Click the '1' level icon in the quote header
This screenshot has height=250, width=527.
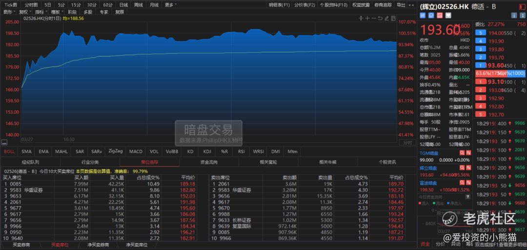click(x=522, y=16)
